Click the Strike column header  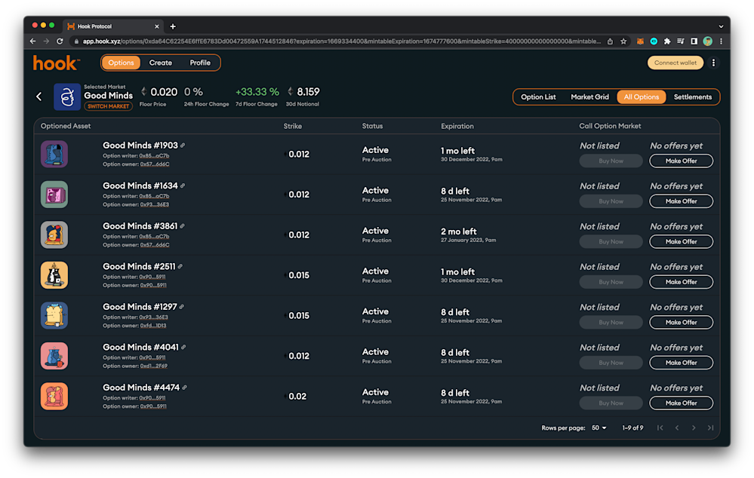tap(292, 126)
